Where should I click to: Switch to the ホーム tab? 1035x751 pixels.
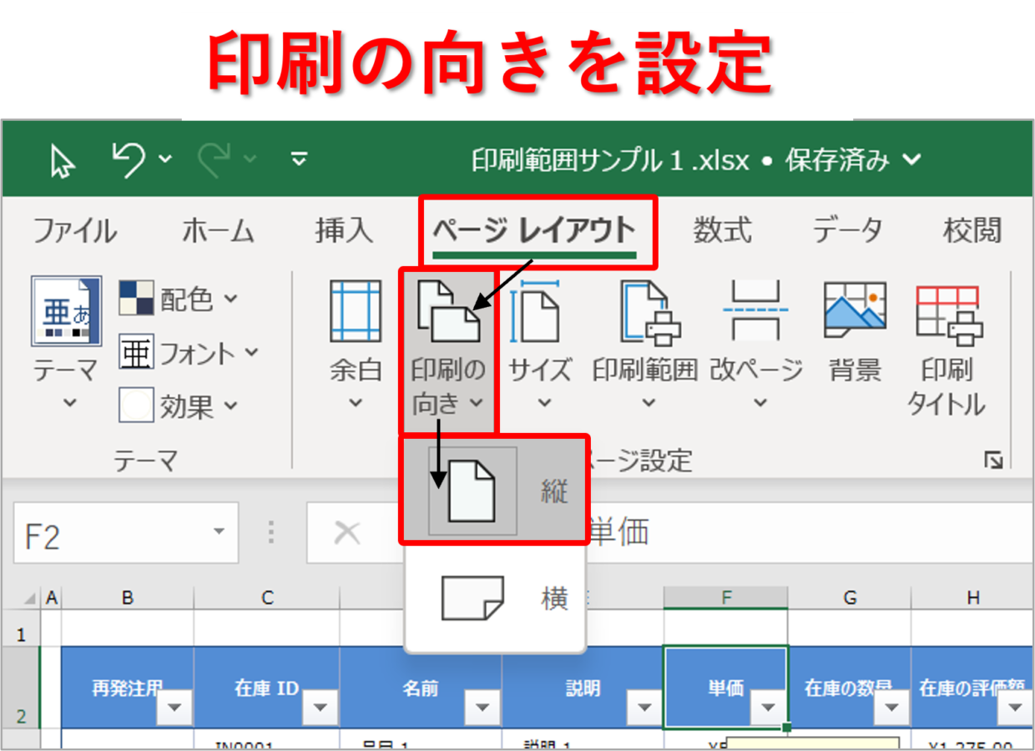coord(218,231)
